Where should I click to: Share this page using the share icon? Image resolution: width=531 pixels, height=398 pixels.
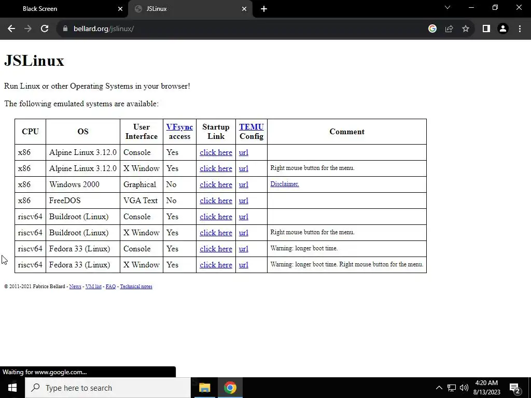(449, 29)
